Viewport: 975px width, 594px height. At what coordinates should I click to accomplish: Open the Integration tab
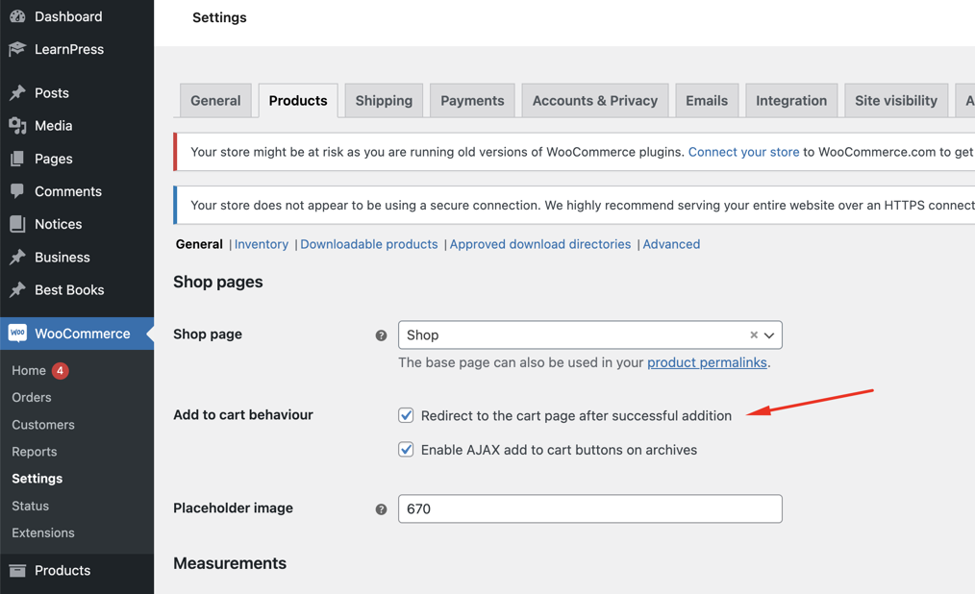[x=791, y=101]
